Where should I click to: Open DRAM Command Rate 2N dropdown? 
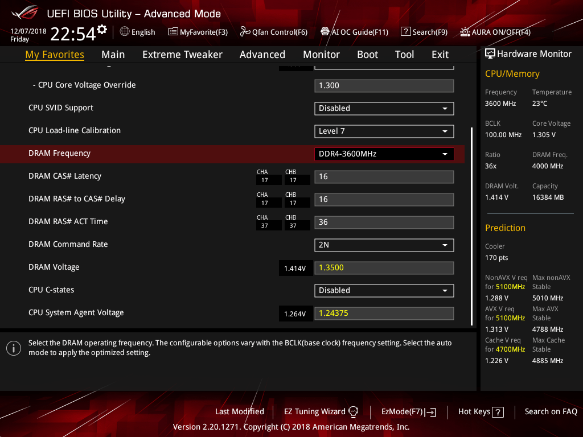click(384, 245)
